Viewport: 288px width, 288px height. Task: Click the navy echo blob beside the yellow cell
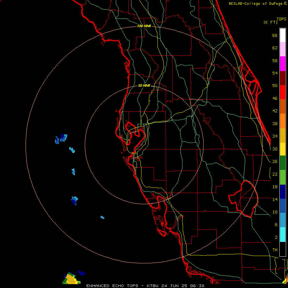click(81, 273)
